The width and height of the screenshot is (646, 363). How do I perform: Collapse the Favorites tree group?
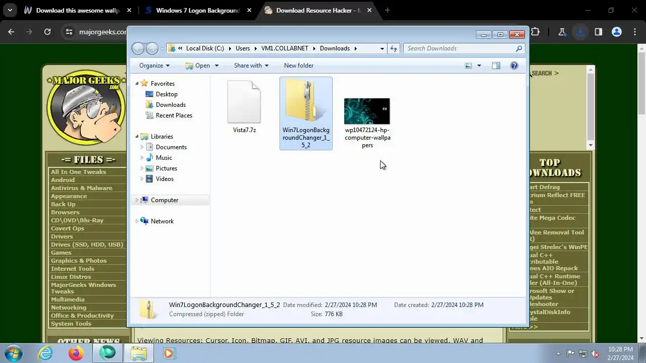coord(137,84)
